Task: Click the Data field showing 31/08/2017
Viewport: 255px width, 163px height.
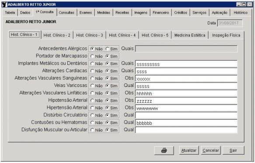Action: pyautogui.click(x=230, y=23)
